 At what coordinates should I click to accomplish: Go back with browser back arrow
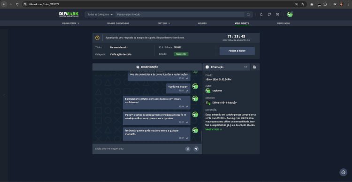pos(4,4)
